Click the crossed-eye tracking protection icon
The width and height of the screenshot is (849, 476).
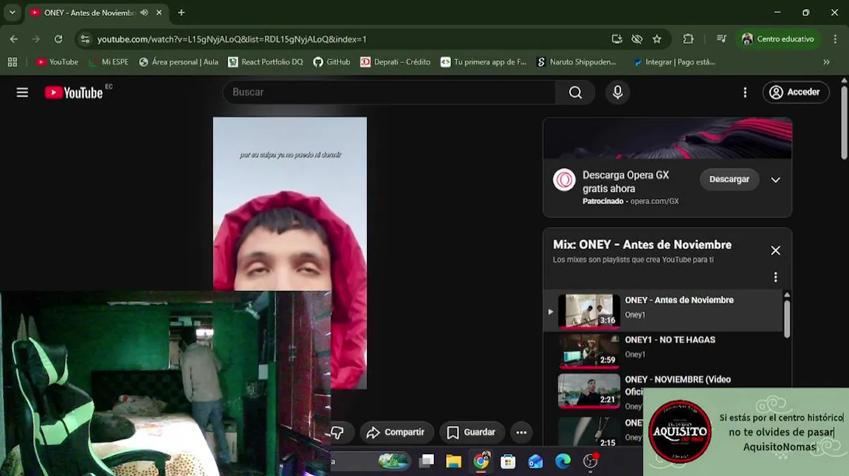[x=637, y=39]
